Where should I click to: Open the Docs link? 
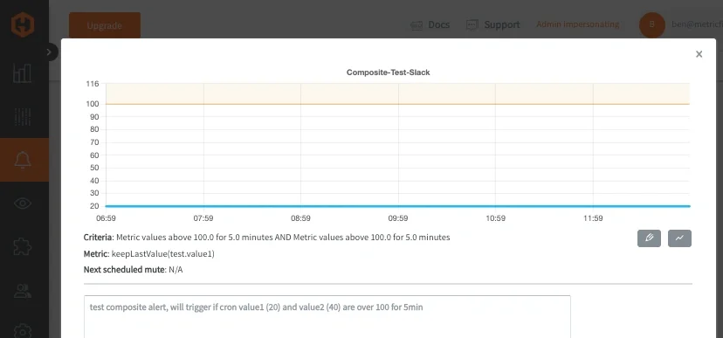(430, 25)
